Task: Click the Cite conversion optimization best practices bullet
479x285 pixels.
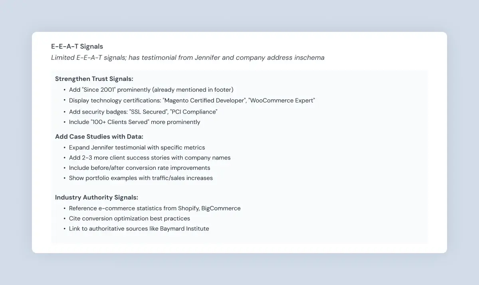Action: tap(129, 218)
